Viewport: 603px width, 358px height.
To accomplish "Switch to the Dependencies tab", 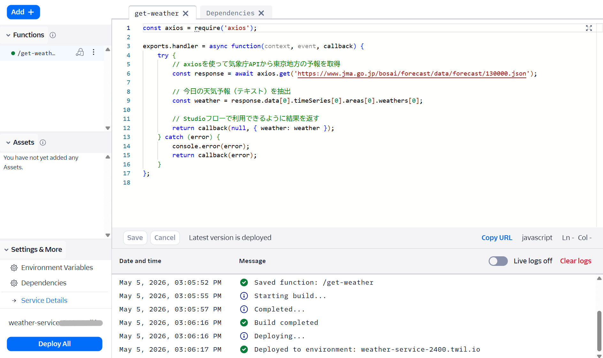I will pyautogui.click(x=230, y=13).
